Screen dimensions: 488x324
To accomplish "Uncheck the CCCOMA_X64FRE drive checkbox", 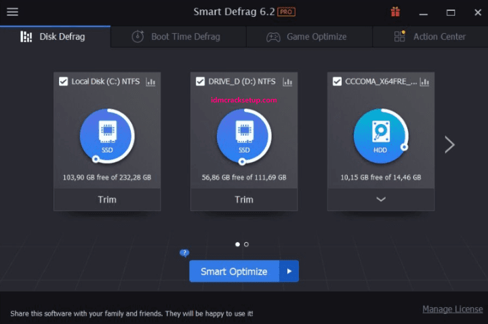I will (x=337, y=81).
